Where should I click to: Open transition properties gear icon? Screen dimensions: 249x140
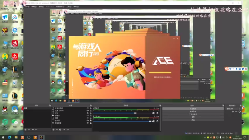pos(240,112)
